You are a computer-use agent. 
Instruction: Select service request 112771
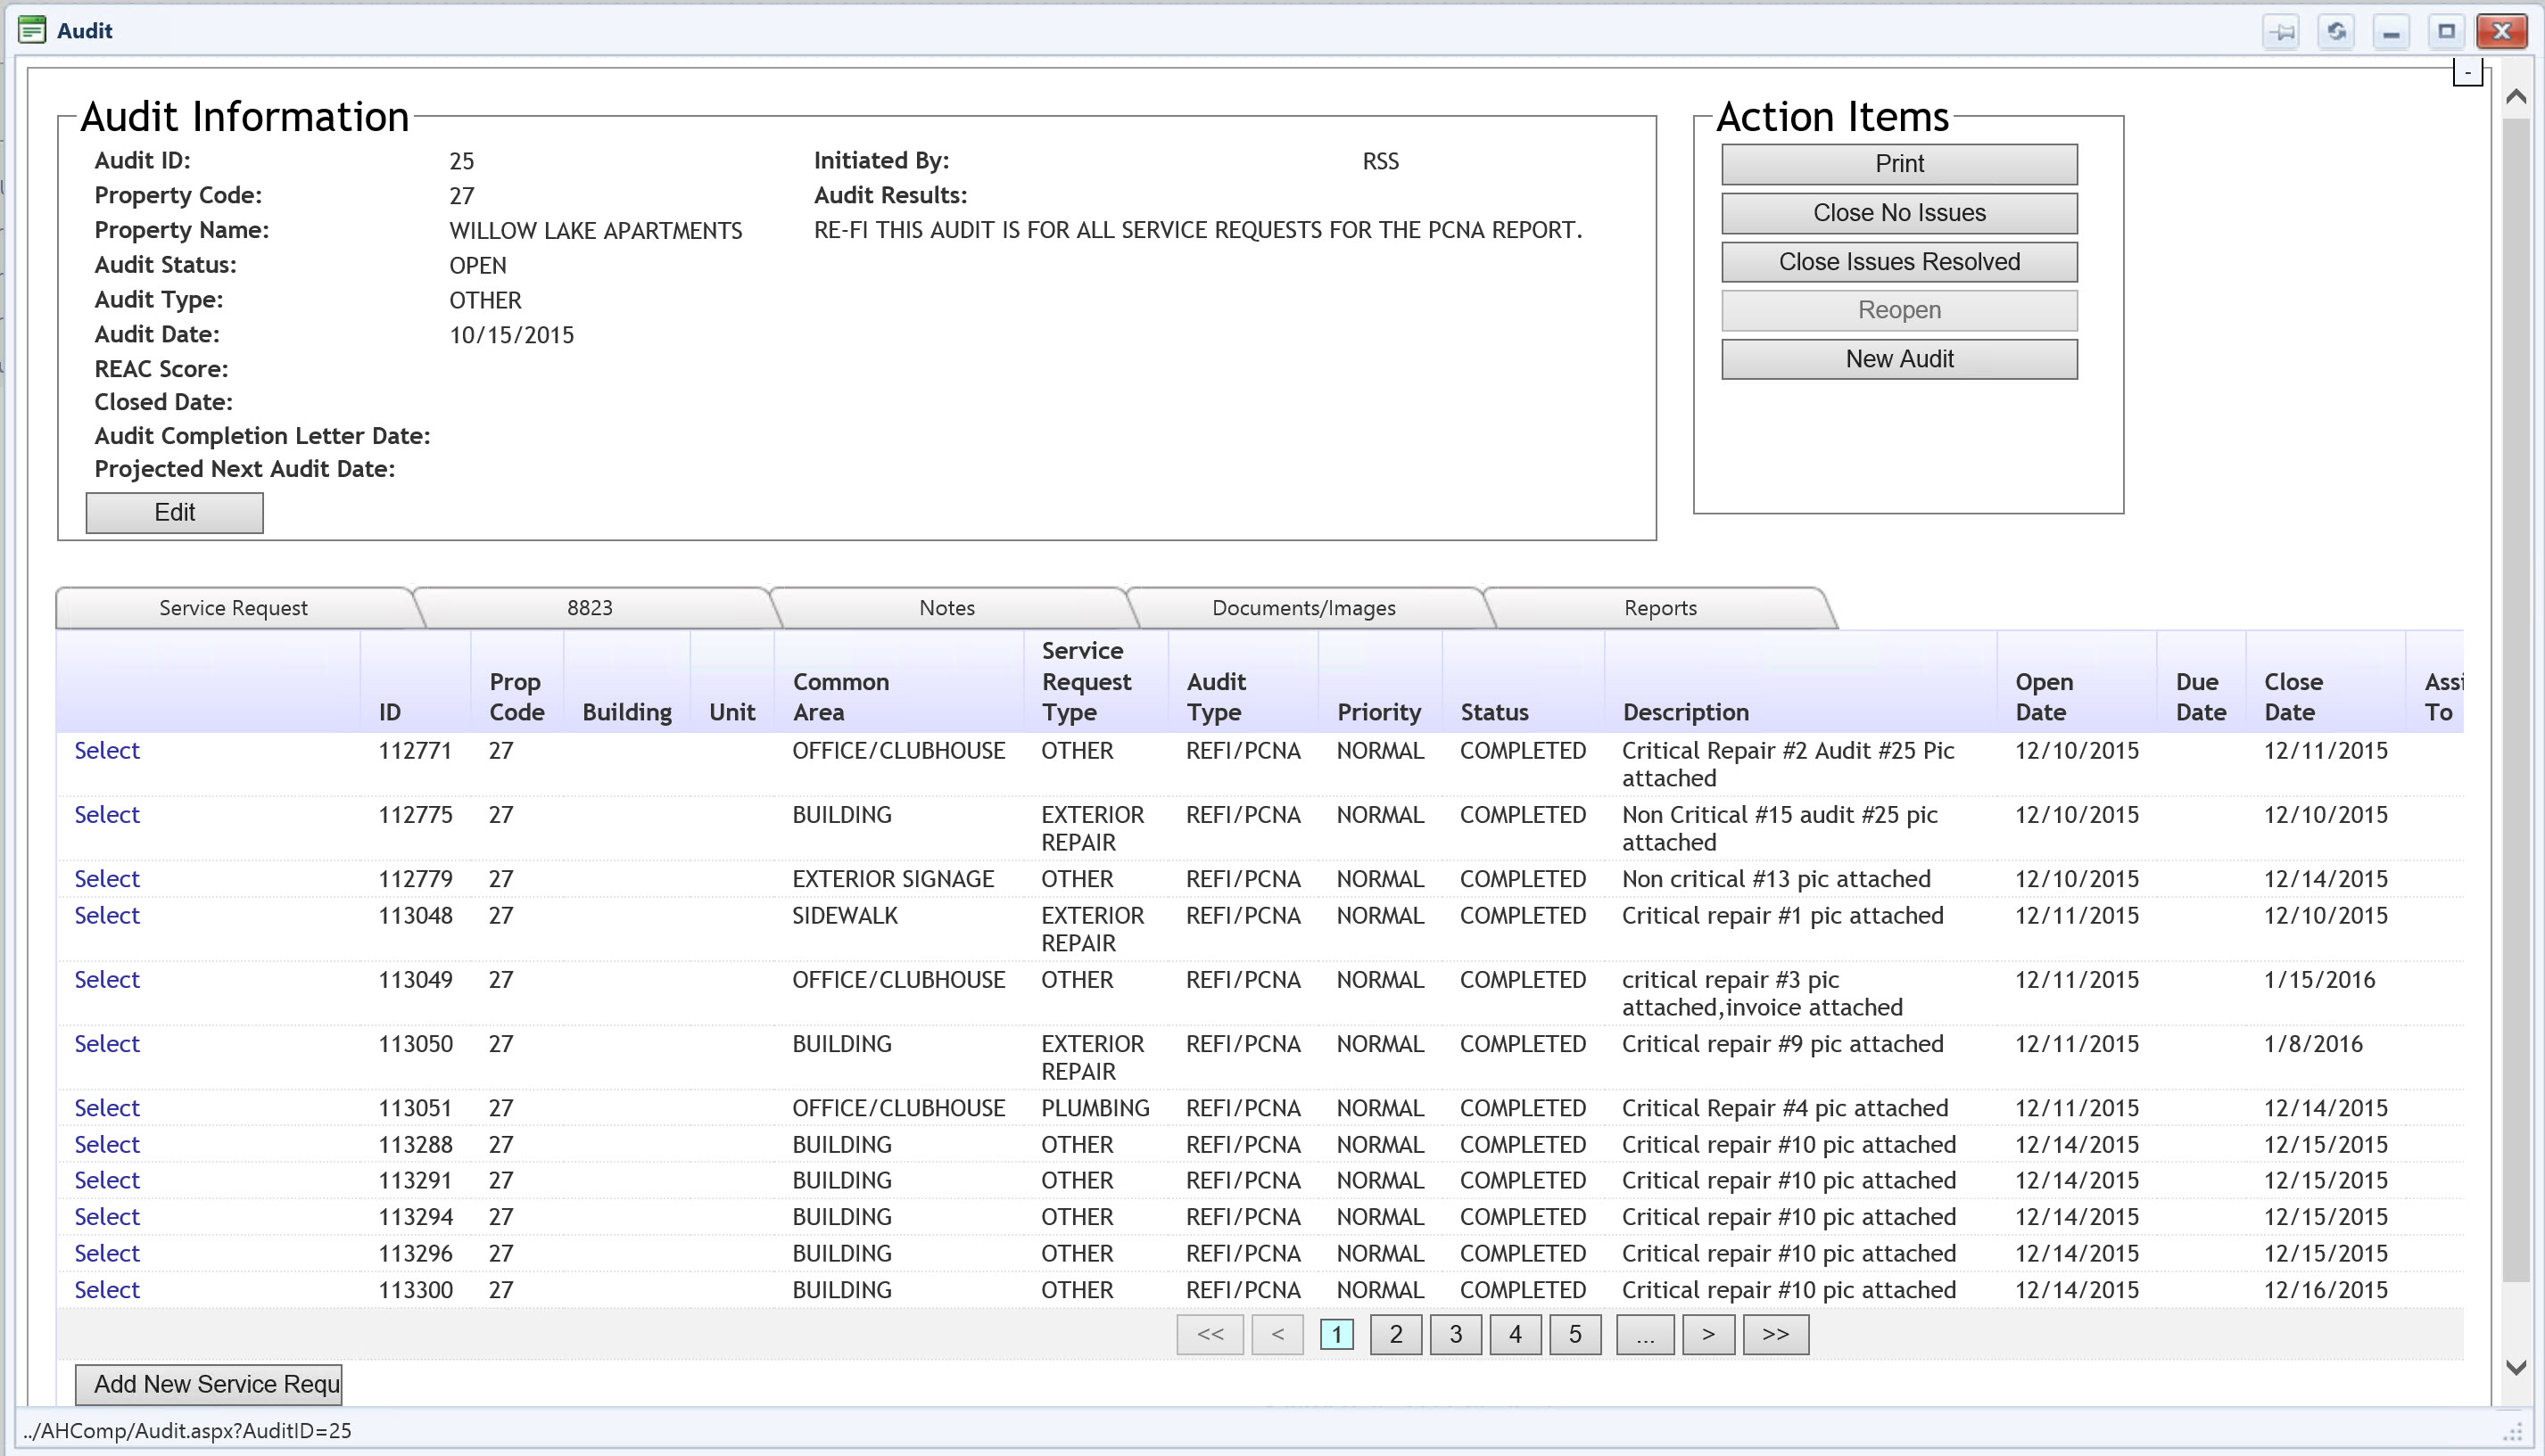(x=107, y=751)
